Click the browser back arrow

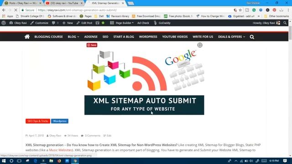4,10
